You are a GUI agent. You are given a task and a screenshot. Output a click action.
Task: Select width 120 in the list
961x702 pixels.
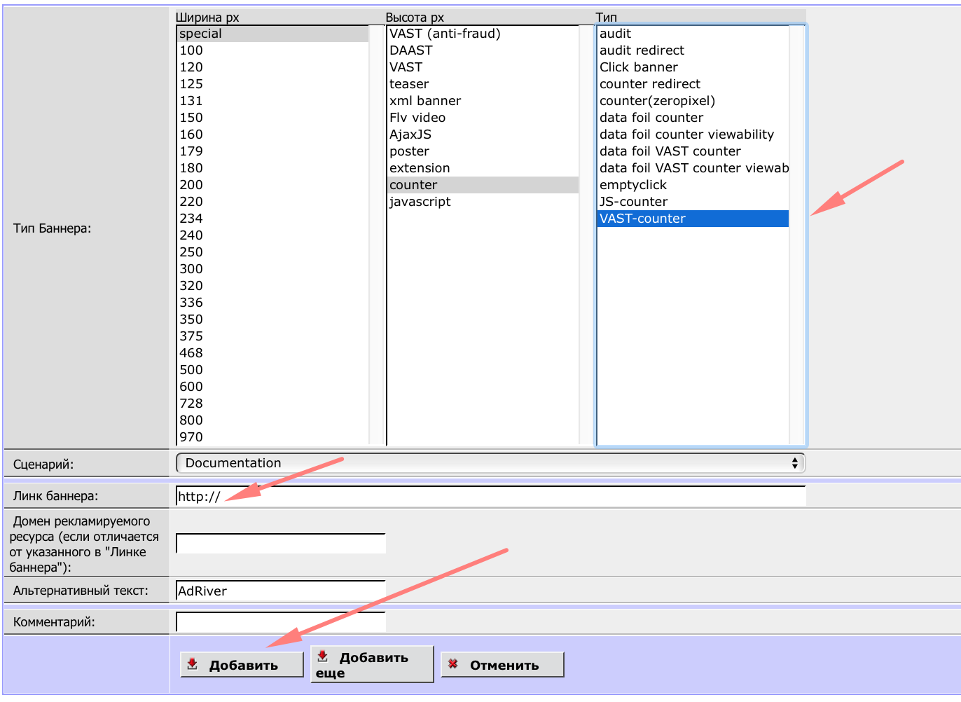(272, 67)
